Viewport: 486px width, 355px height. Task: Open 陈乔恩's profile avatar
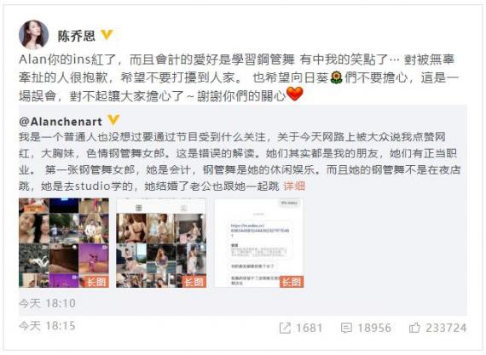(34, 35)
